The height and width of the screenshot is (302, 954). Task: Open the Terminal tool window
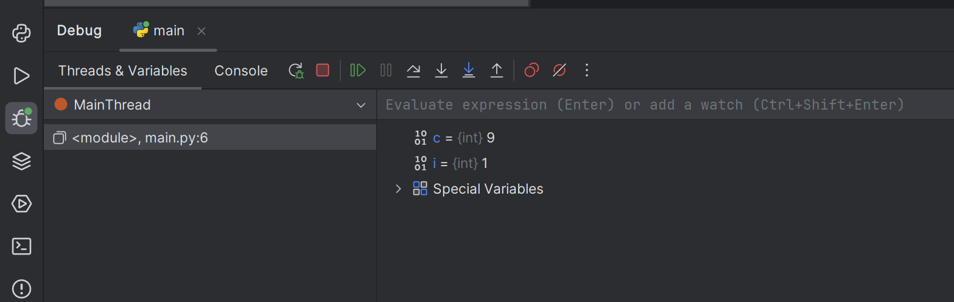pos(22,247)
